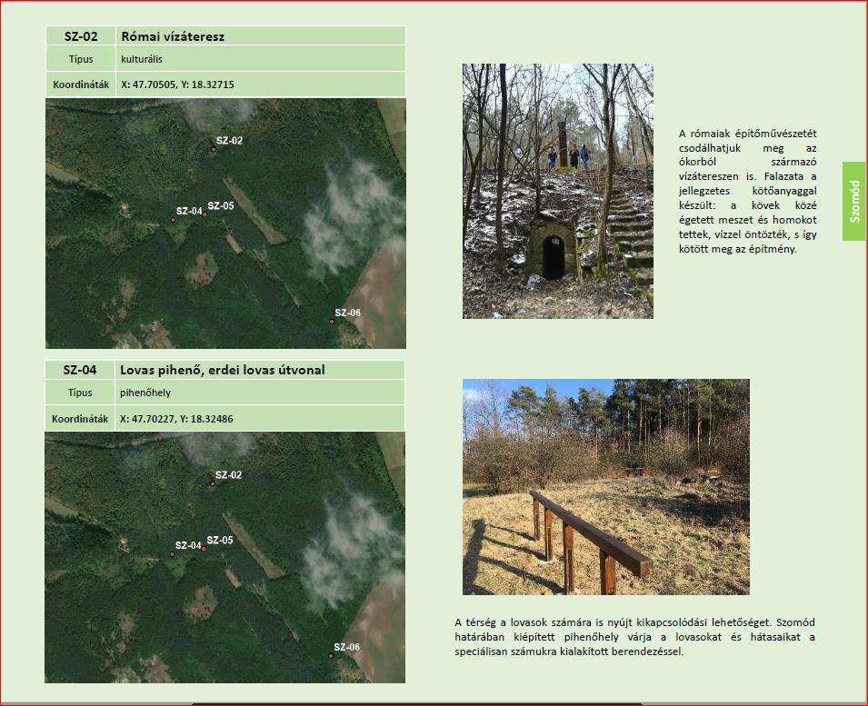Open the horse hitching rail photo
Screen dimensions: 868x706
606,487
